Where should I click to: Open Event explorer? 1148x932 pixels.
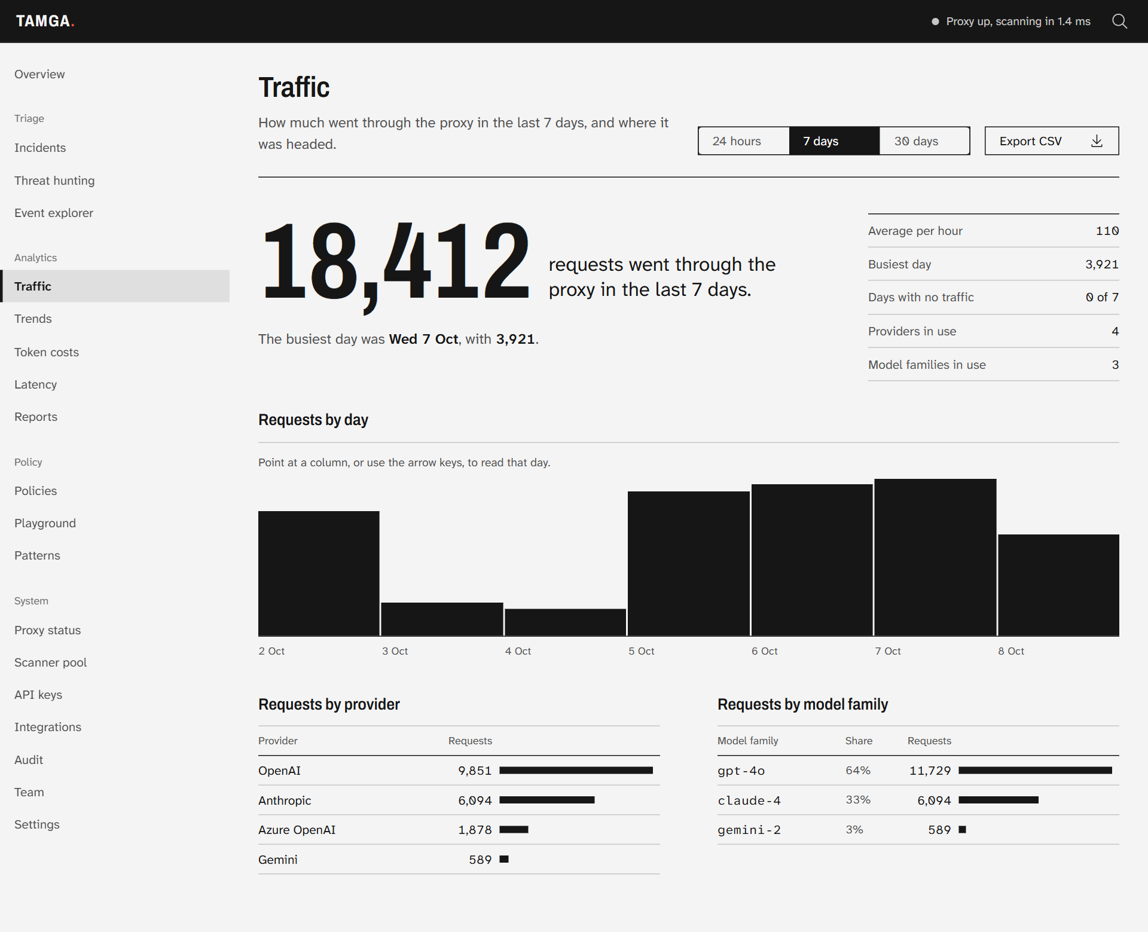tap(115, 213)
